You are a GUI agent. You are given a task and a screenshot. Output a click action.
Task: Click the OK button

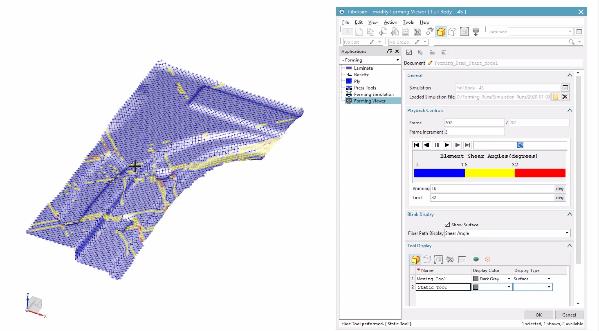tap(538, 315)
